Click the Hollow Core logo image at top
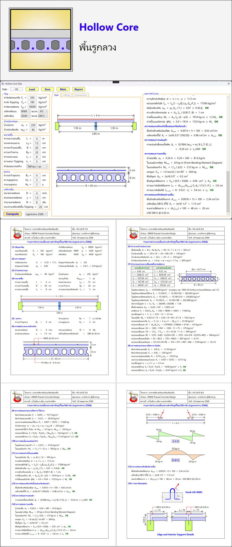232x547 pixels. [40, 40]
